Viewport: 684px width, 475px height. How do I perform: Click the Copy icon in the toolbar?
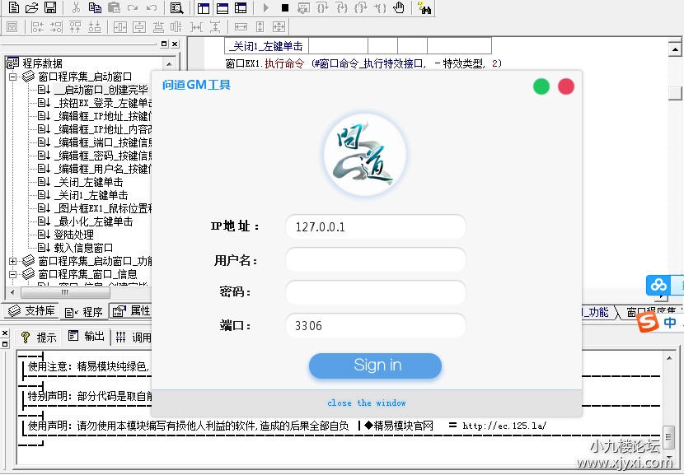tap(95, 8)
